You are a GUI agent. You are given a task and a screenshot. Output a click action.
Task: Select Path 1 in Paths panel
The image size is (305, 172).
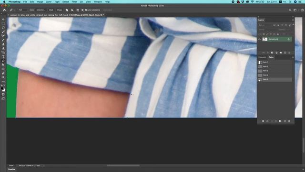tap(274, 62)
